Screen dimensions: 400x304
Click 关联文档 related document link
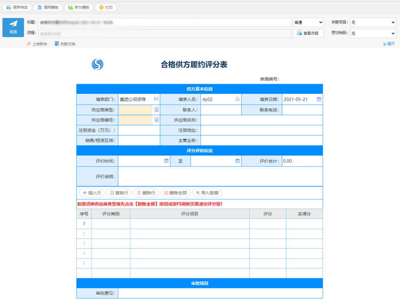pos(65,44)
